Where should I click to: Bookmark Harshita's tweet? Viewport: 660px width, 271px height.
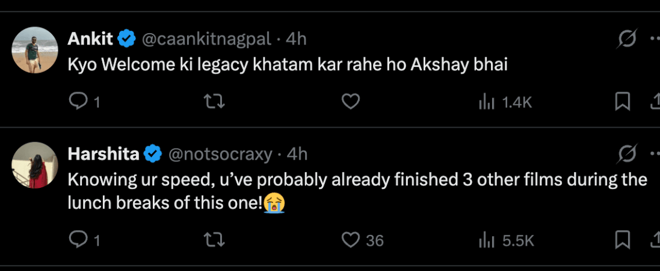622,240
